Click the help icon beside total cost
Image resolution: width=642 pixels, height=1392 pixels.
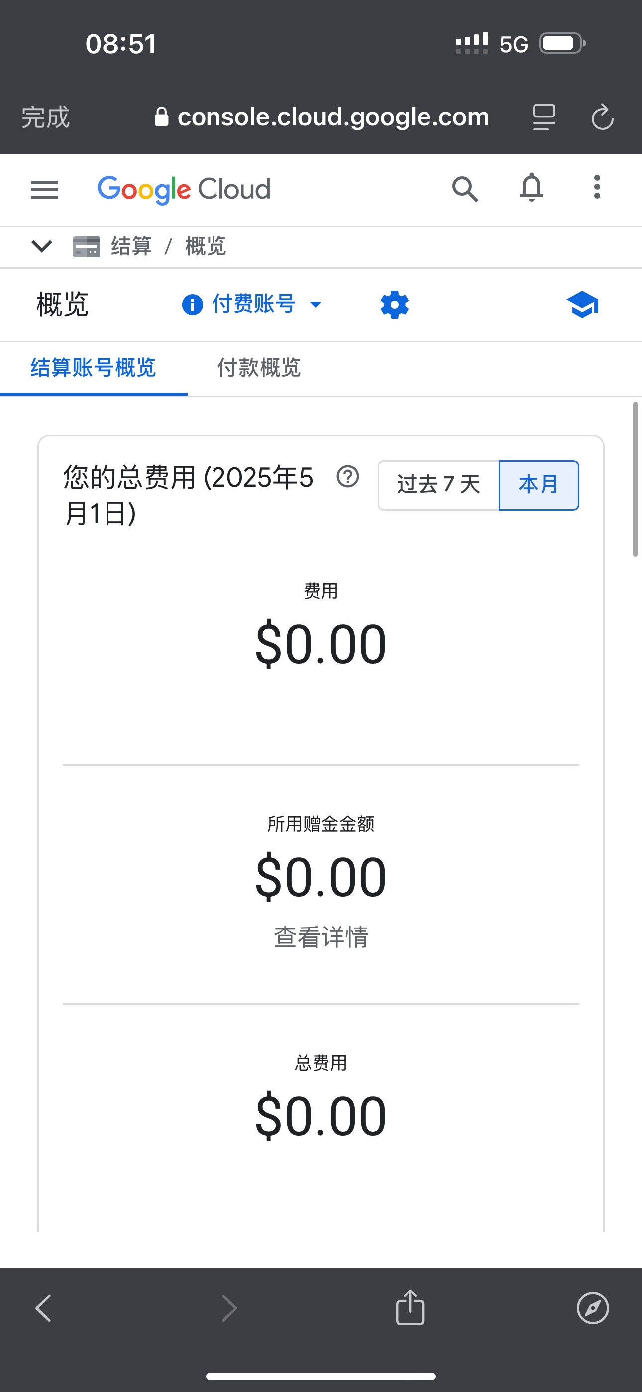click(x=347, y=477)
